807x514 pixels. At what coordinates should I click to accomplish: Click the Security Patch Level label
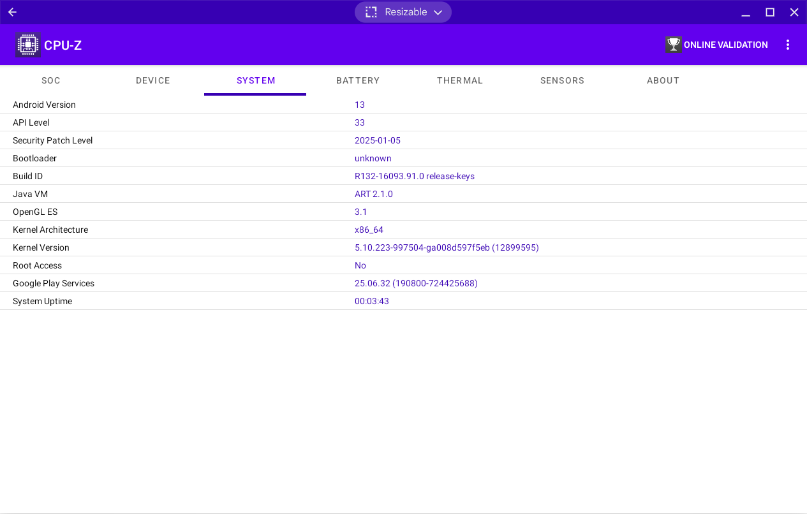point(52,140)
